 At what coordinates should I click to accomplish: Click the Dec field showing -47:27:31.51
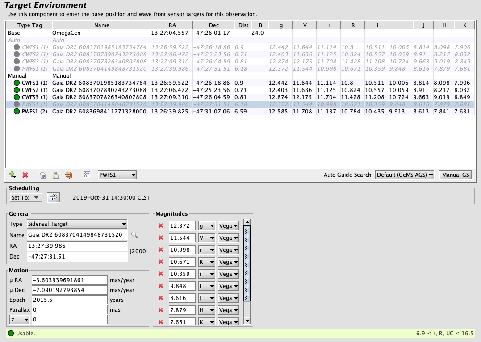(x=77, y=256)
